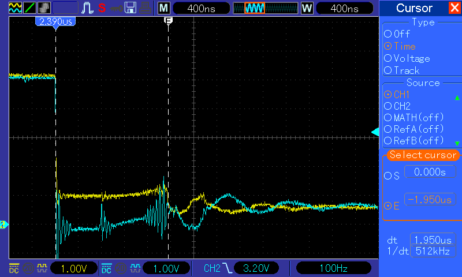462x277 pixels.
Task: Click the dt 1.950us readout
Action: point(433,240)
